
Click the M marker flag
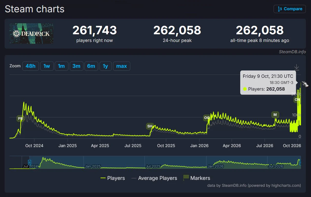click(x=275, y=115)
